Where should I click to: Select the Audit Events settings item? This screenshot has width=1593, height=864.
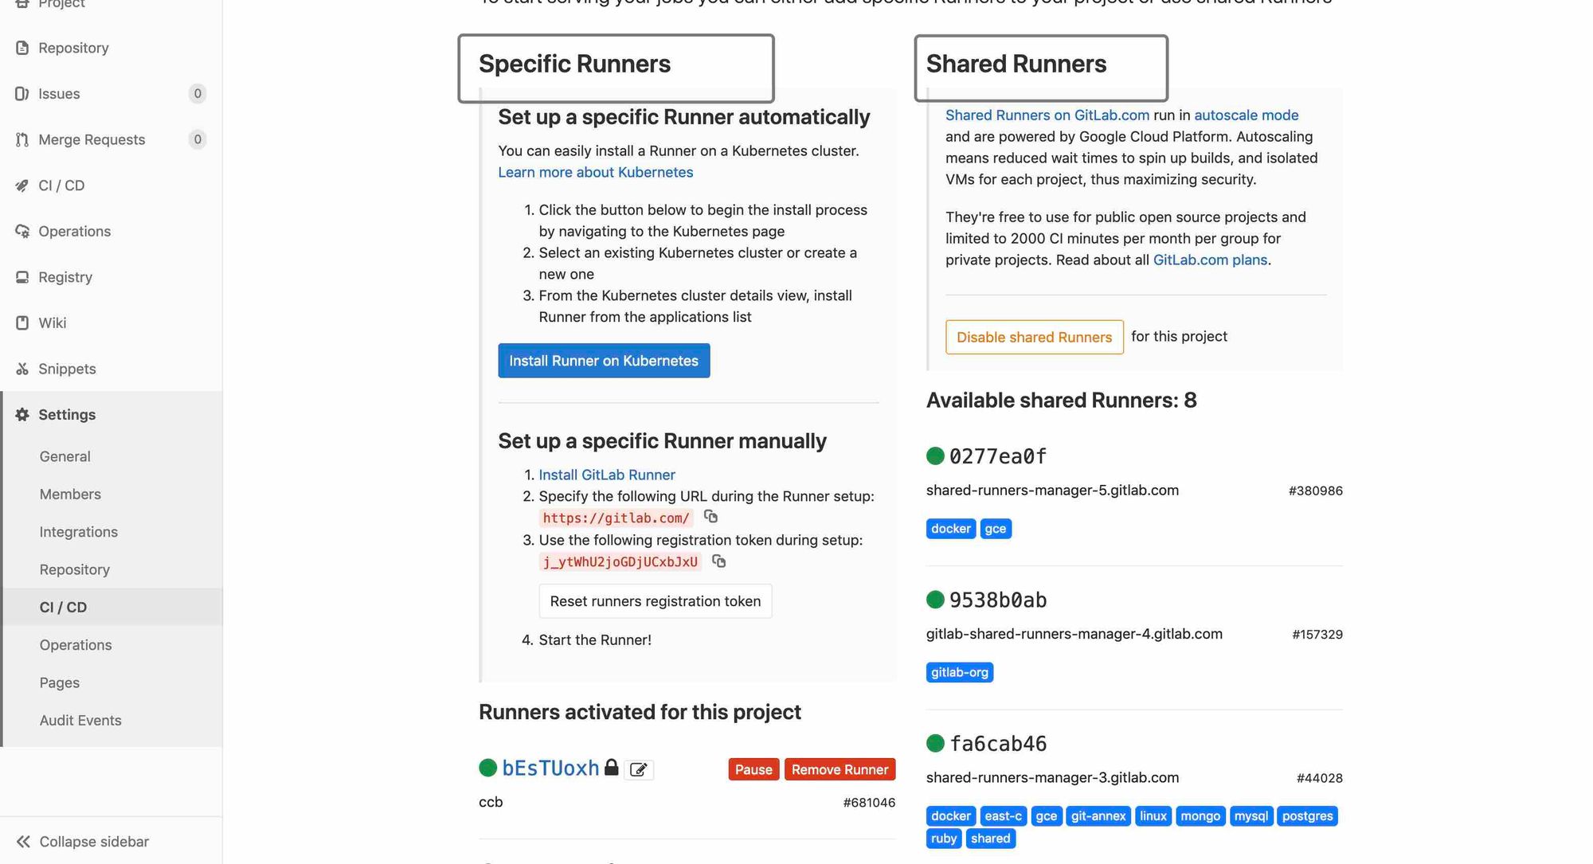click(x=80, y=721)
